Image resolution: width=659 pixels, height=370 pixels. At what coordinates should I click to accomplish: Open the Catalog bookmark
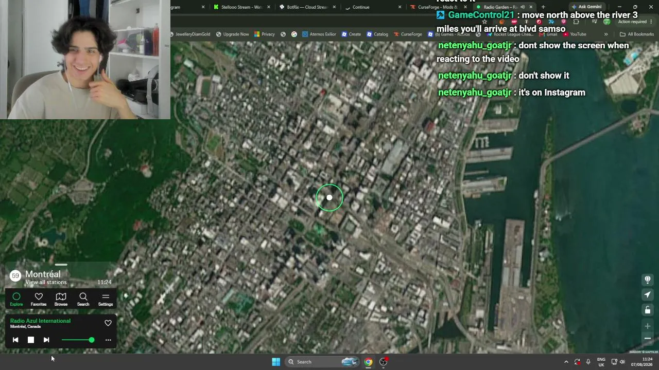point(377,34)
